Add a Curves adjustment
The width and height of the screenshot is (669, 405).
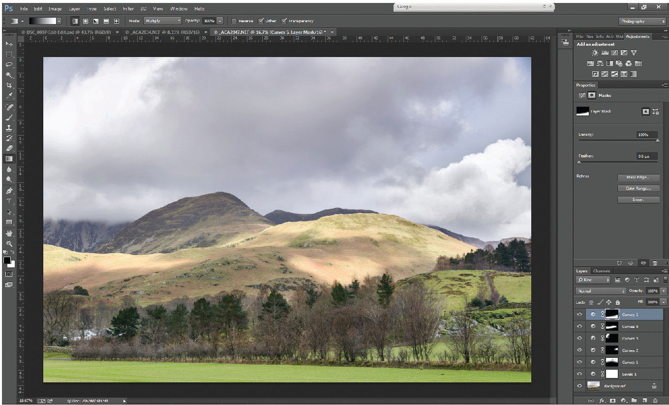pyautogui.click(x=614, y=53)
